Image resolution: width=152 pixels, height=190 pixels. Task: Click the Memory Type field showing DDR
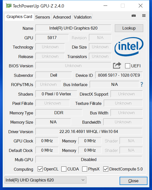click(x=59, y=113)
